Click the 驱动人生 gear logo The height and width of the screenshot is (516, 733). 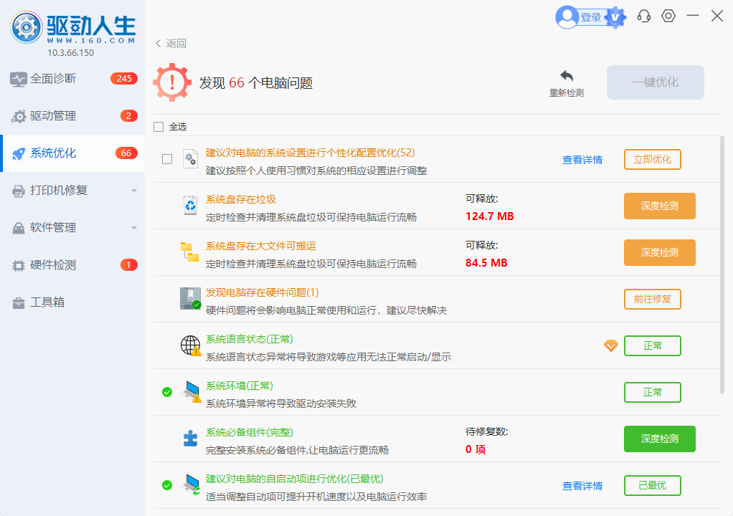[26, 27]
